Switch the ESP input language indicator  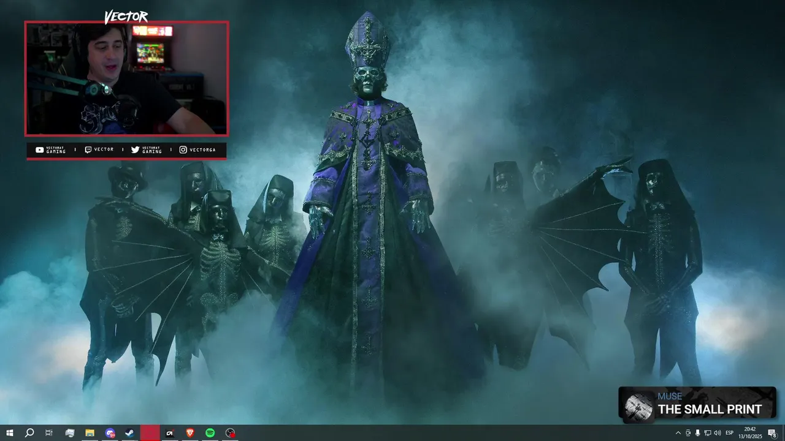point(730,433)
